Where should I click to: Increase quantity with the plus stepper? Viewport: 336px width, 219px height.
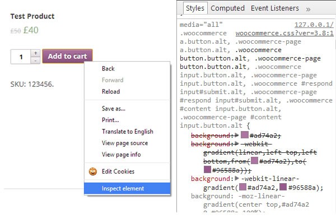click(x=35, y=53)
